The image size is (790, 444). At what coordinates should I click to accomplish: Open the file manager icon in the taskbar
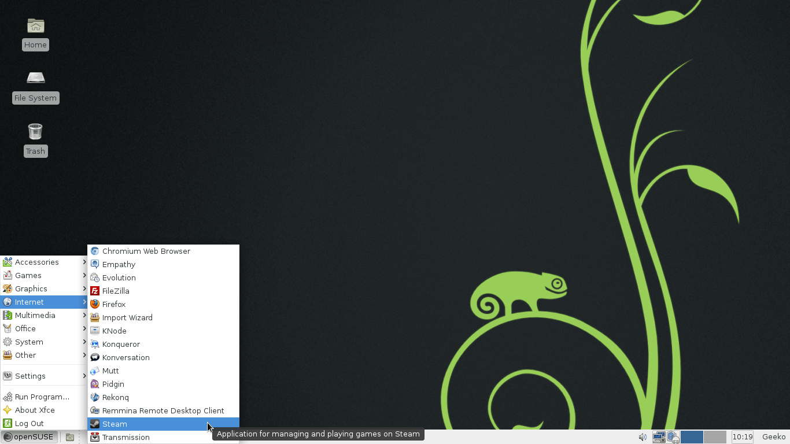70,437
